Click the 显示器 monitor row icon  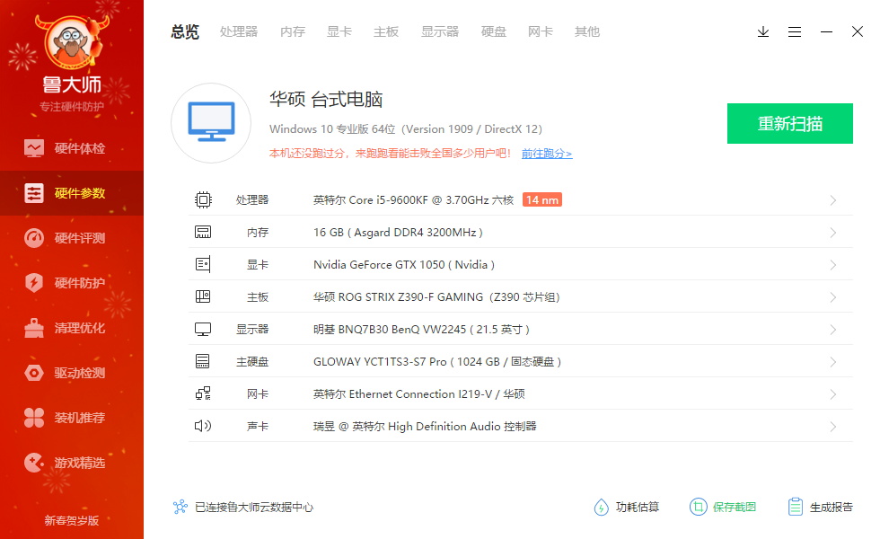click(203, 329)
